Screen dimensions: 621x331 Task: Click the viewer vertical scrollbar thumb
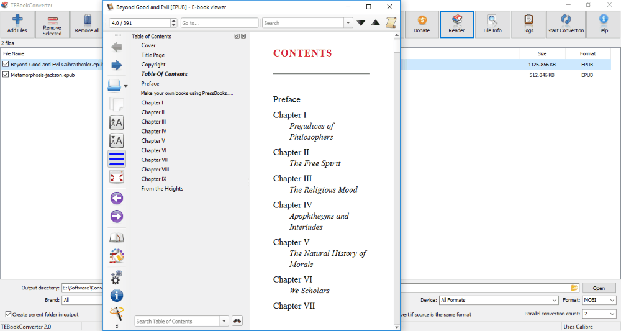(x=397, y=45)
